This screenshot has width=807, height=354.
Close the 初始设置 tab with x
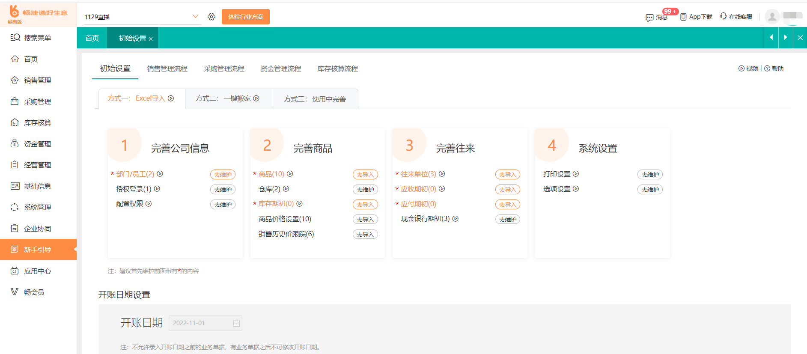[x=151, y=39]
